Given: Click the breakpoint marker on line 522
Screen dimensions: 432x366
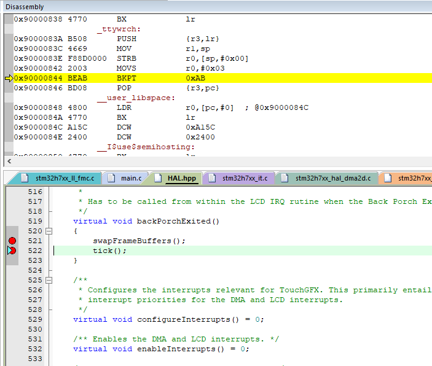Looking at the screenshot, I should (12, 251).
